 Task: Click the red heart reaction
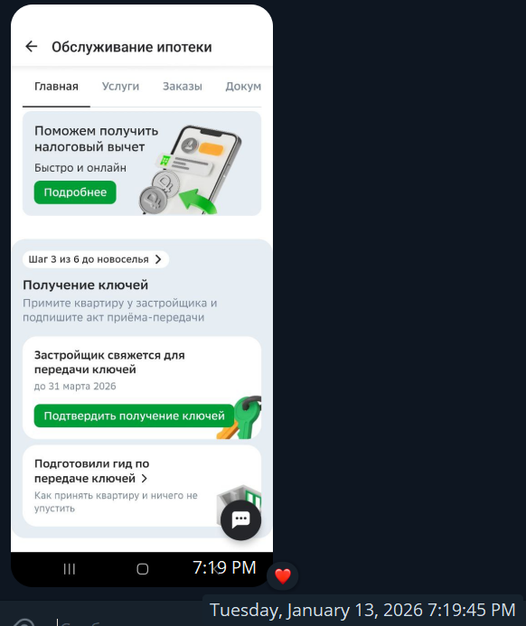283,576
